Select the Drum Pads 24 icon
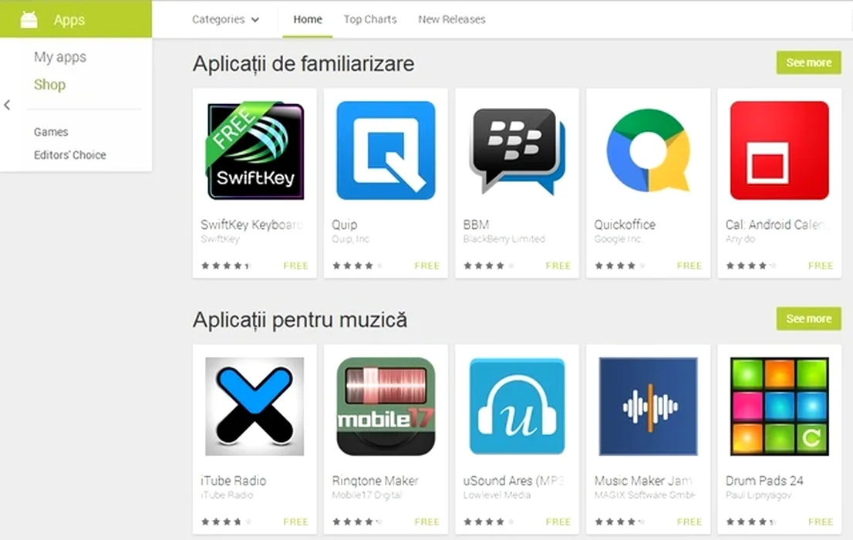This screenshot has height=540, width=853. click(779, 406)
